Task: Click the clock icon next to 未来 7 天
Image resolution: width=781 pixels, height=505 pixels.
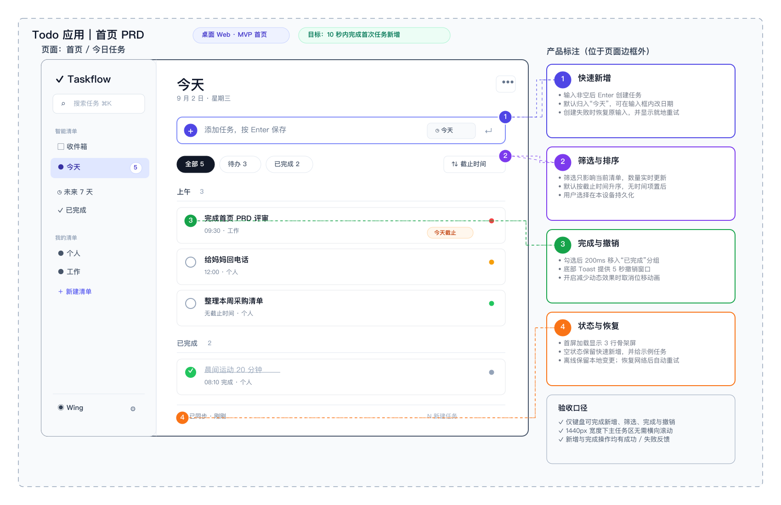Action: pos(59,192)
